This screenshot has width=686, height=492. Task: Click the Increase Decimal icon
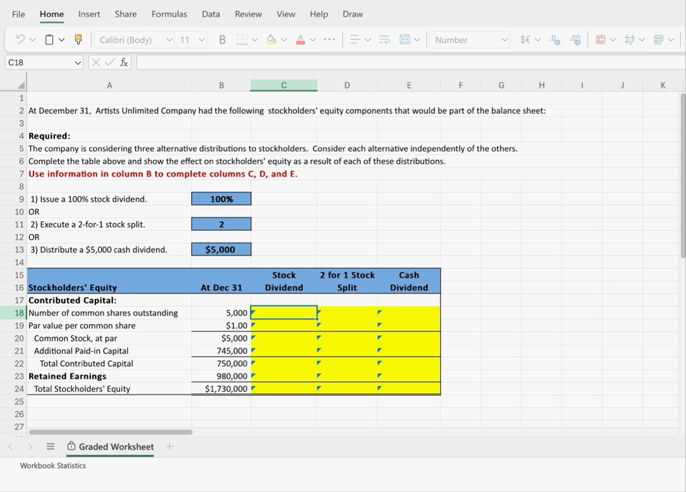pyautogui.click(x=575, y=40)
